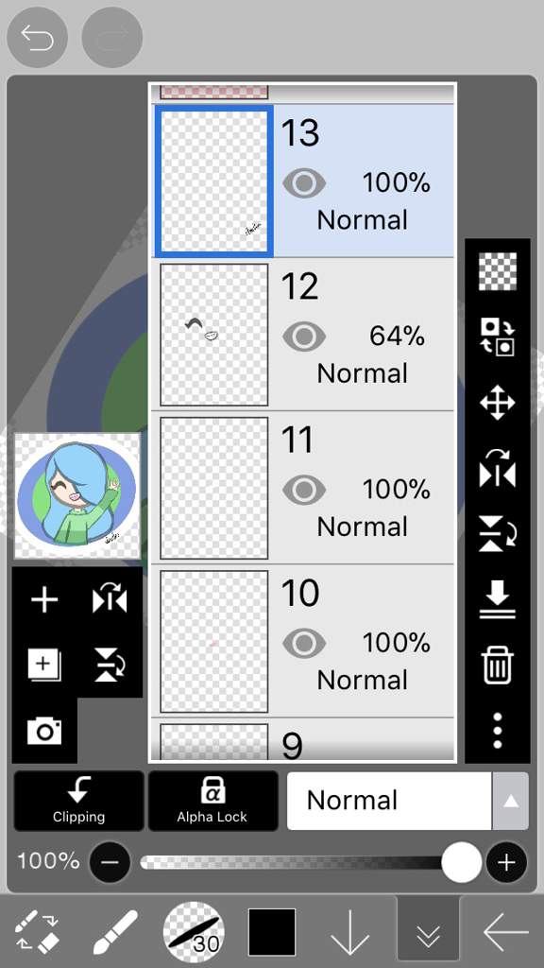Open the black color swatch
Screen dimensions: 544x968
(272, 931)
